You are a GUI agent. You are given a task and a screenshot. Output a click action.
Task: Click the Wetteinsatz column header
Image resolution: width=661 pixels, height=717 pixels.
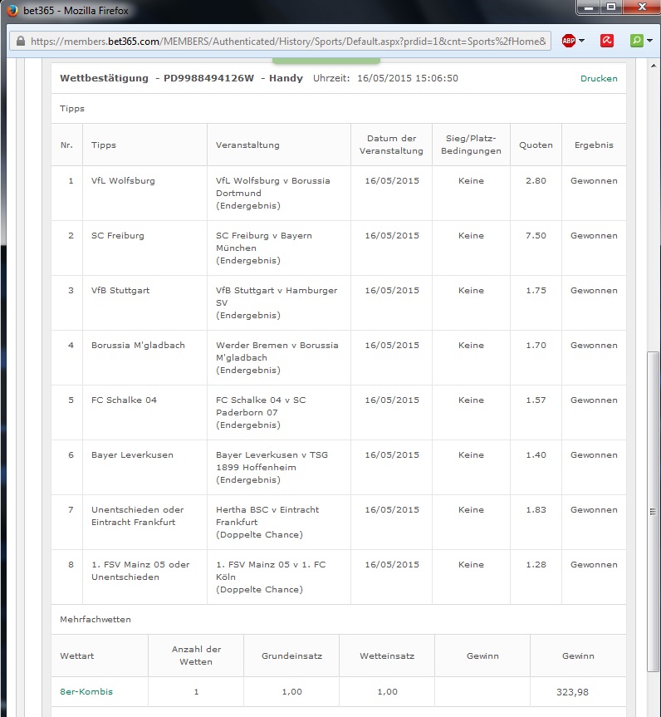point(387,656)
